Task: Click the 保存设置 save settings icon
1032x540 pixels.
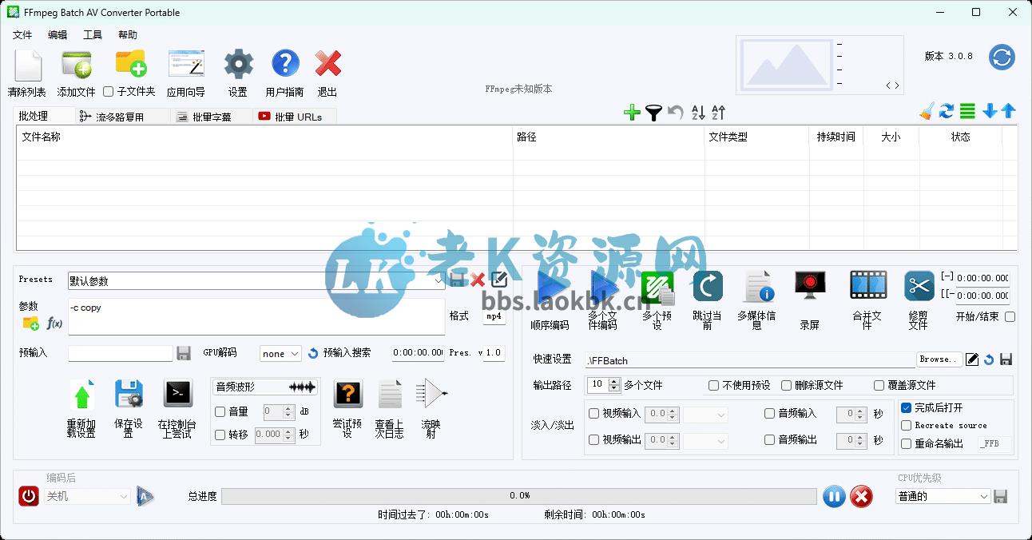Action: point(129,394)
